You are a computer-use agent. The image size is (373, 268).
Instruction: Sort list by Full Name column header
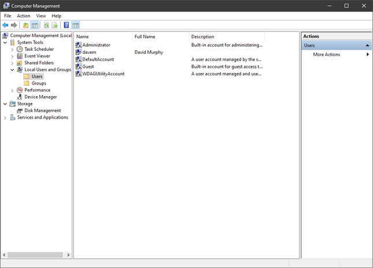[x=161, y=36]
